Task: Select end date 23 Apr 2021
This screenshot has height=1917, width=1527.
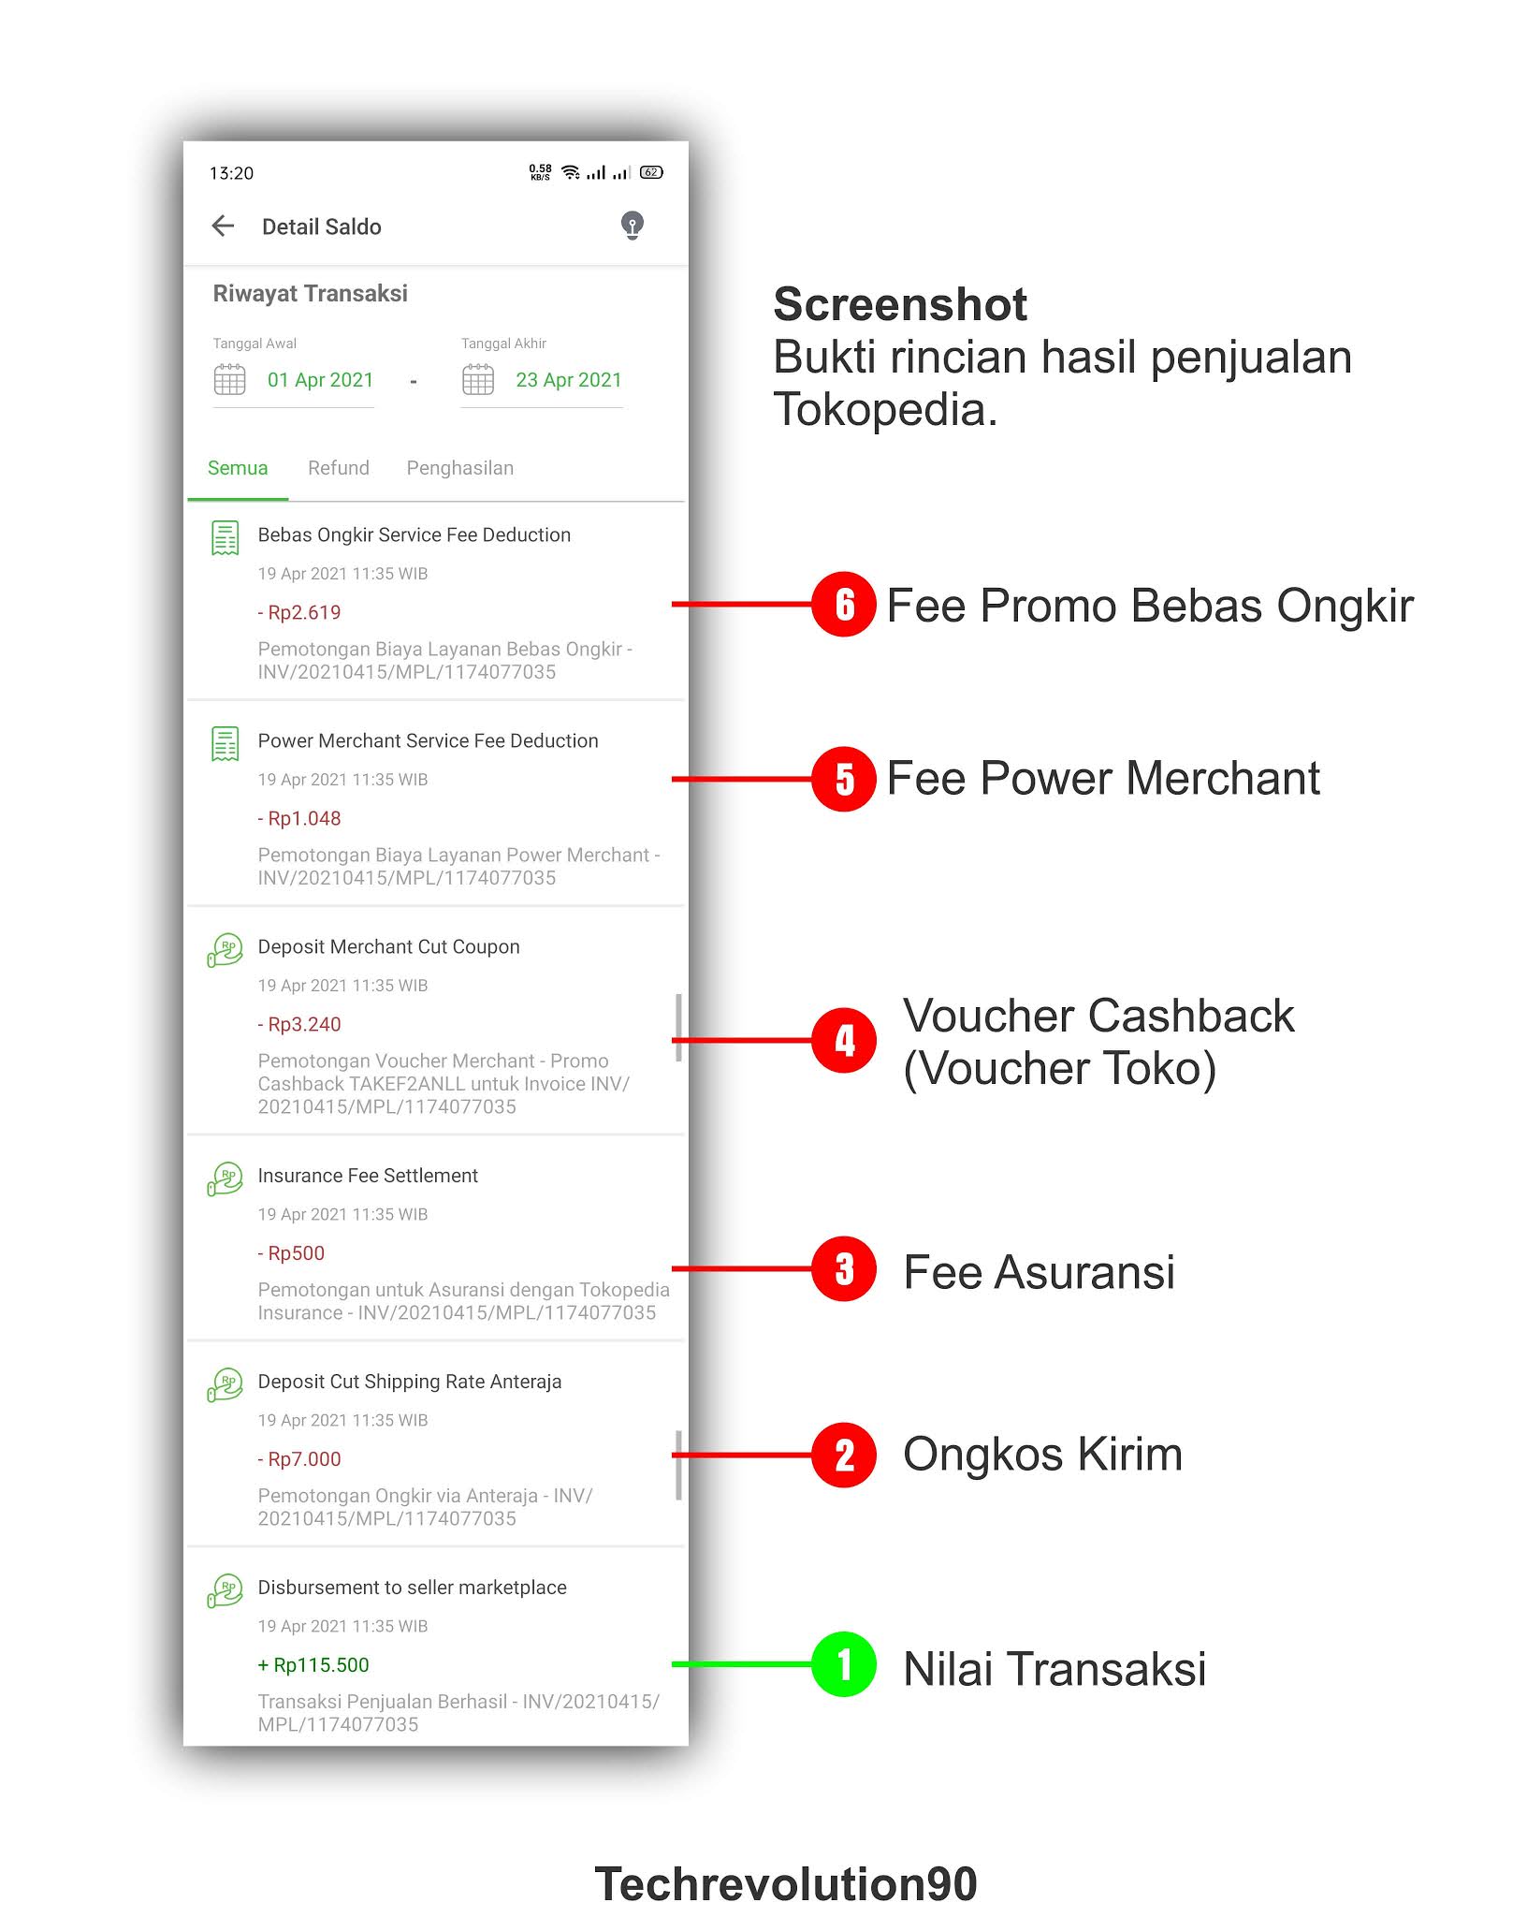Action: 569,380
